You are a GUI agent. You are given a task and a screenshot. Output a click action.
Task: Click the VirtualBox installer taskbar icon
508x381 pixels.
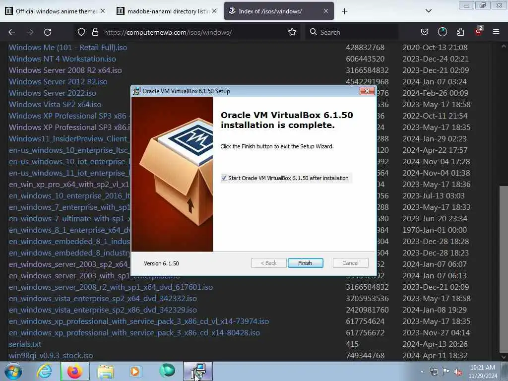click(x=198, y=371)
